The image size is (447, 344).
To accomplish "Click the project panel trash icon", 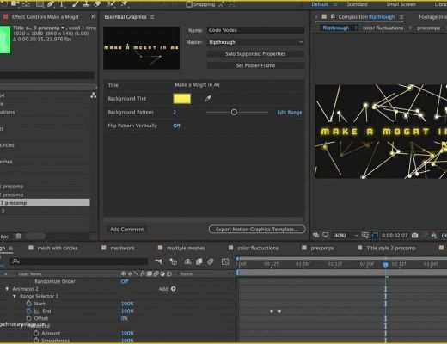I will pyautogui.click(x=18, y=236).
